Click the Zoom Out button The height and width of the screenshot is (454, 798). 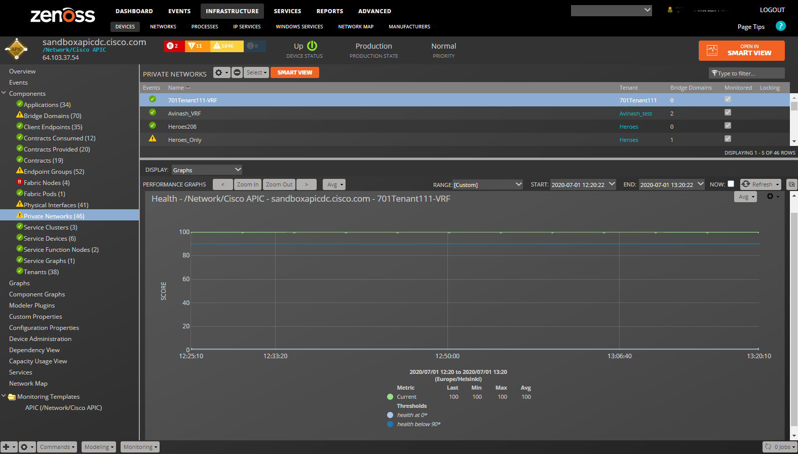279,184
